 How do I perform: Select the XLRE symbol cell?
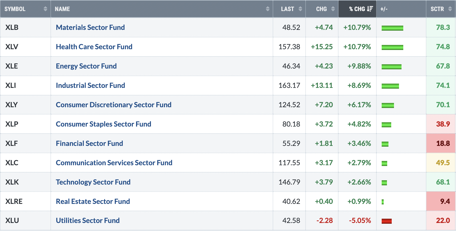coord(25,201)
